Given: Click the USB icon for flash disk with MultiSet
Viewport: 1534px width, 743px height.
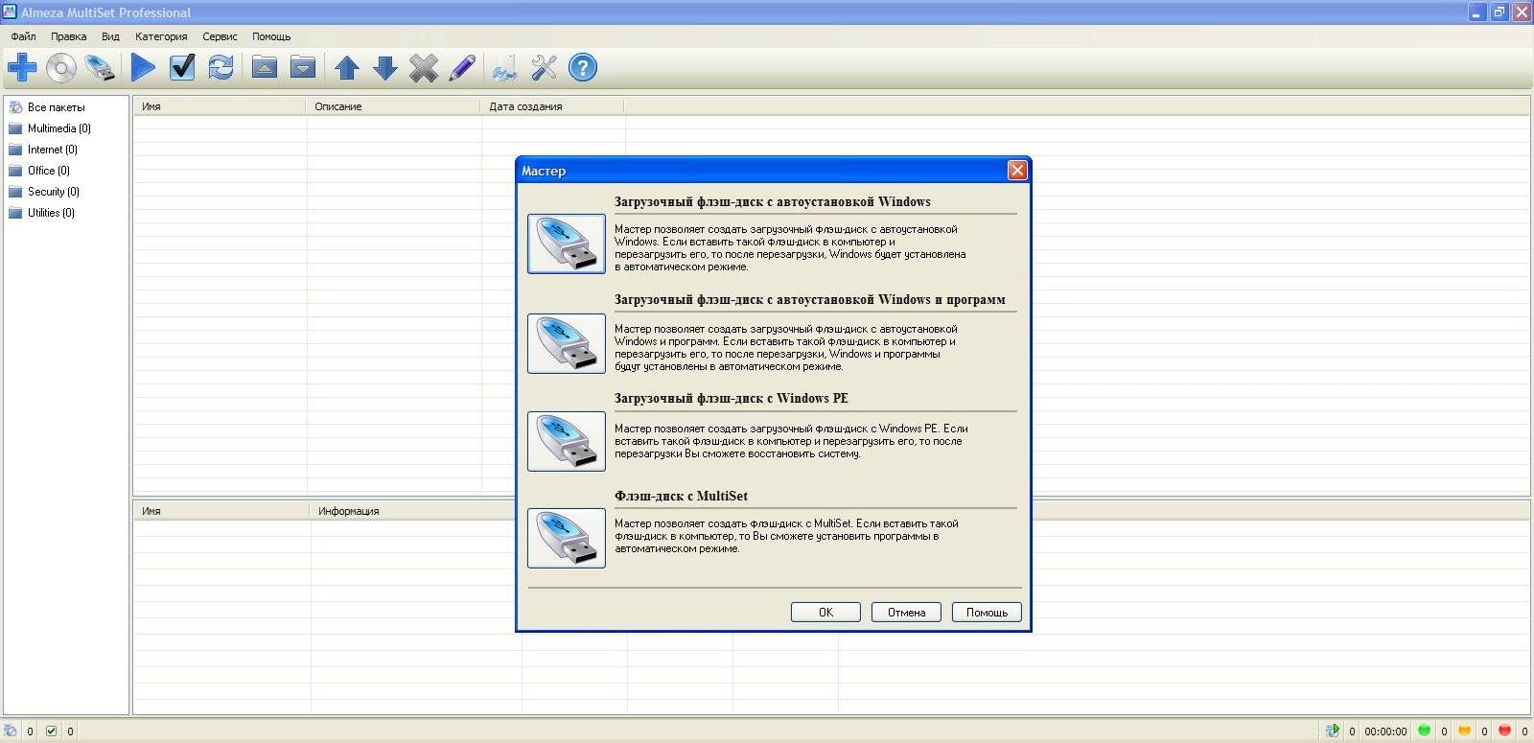Looking at the screenshot, I should pos(567,538).
